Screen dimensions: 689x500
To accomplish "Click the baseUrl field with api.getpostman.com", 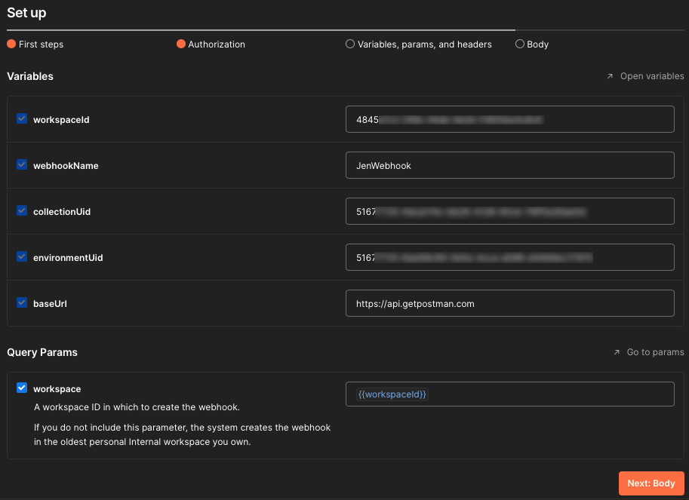I will tap(509, 303).
